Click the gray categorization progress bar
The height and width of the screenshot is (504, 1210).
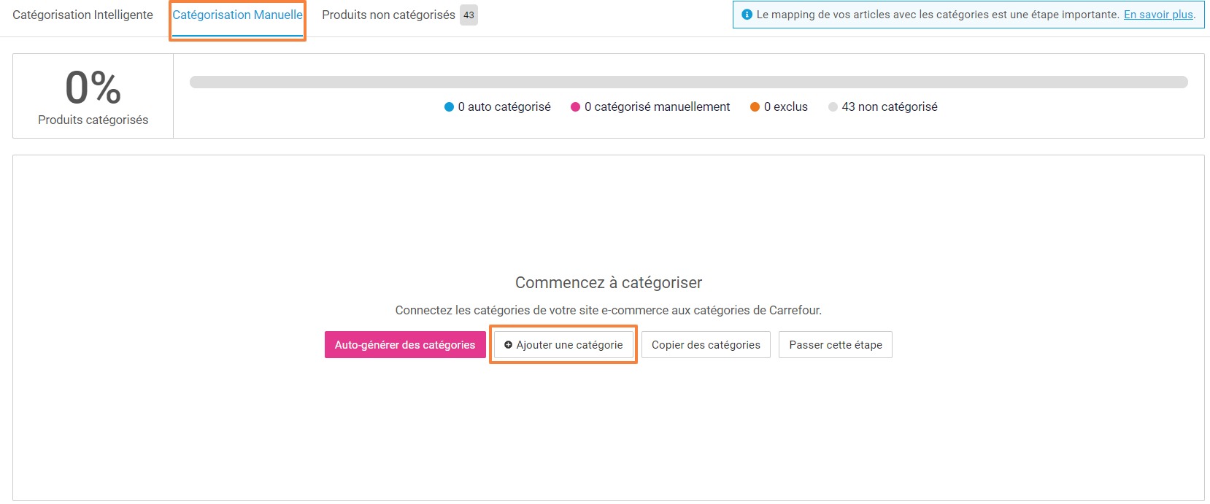[x=689, y=82]
